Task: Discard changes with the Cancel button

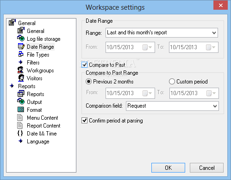Action: (206, 167)
